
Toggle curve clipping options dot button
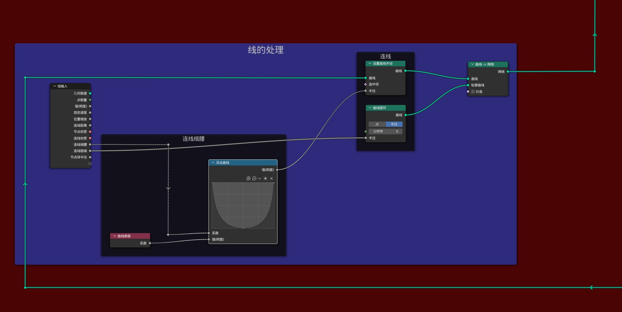[265, 178]
